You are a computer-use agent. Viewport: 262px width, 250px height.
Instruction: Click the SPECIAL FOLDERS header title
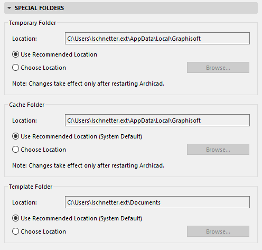pos(39,8)
